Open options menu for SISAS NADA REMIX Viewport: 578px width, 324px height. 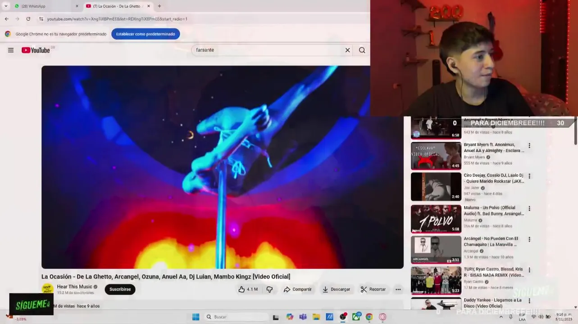529,270
